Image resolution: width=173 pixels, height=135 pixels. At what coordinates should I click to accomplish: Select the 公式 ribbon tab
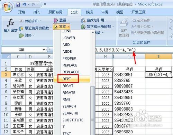(x=74, y=12)
